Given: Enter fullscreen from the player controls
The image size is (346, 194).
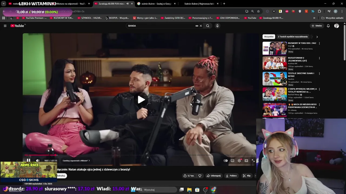Looking at the screenshot, I should (253, 161).
